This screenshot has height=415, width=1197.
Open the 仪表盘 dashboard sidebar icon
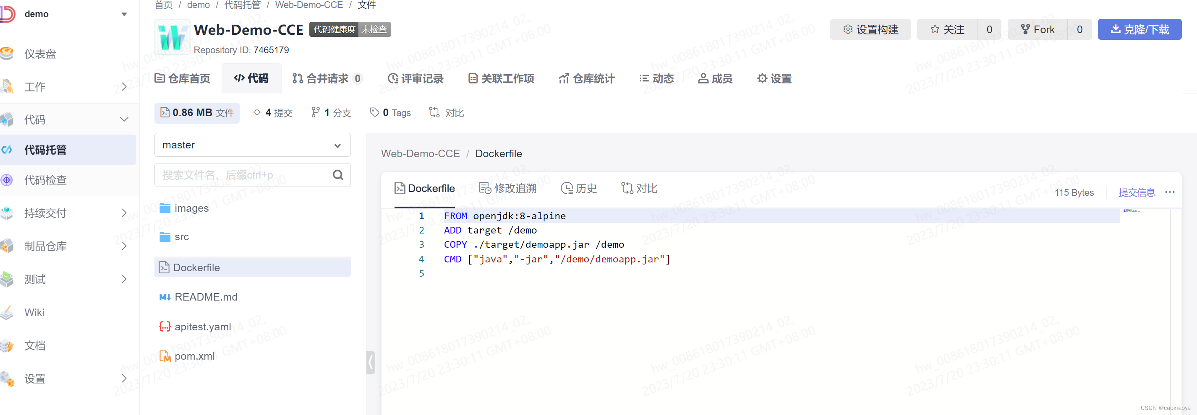click(x=7, y=53)
